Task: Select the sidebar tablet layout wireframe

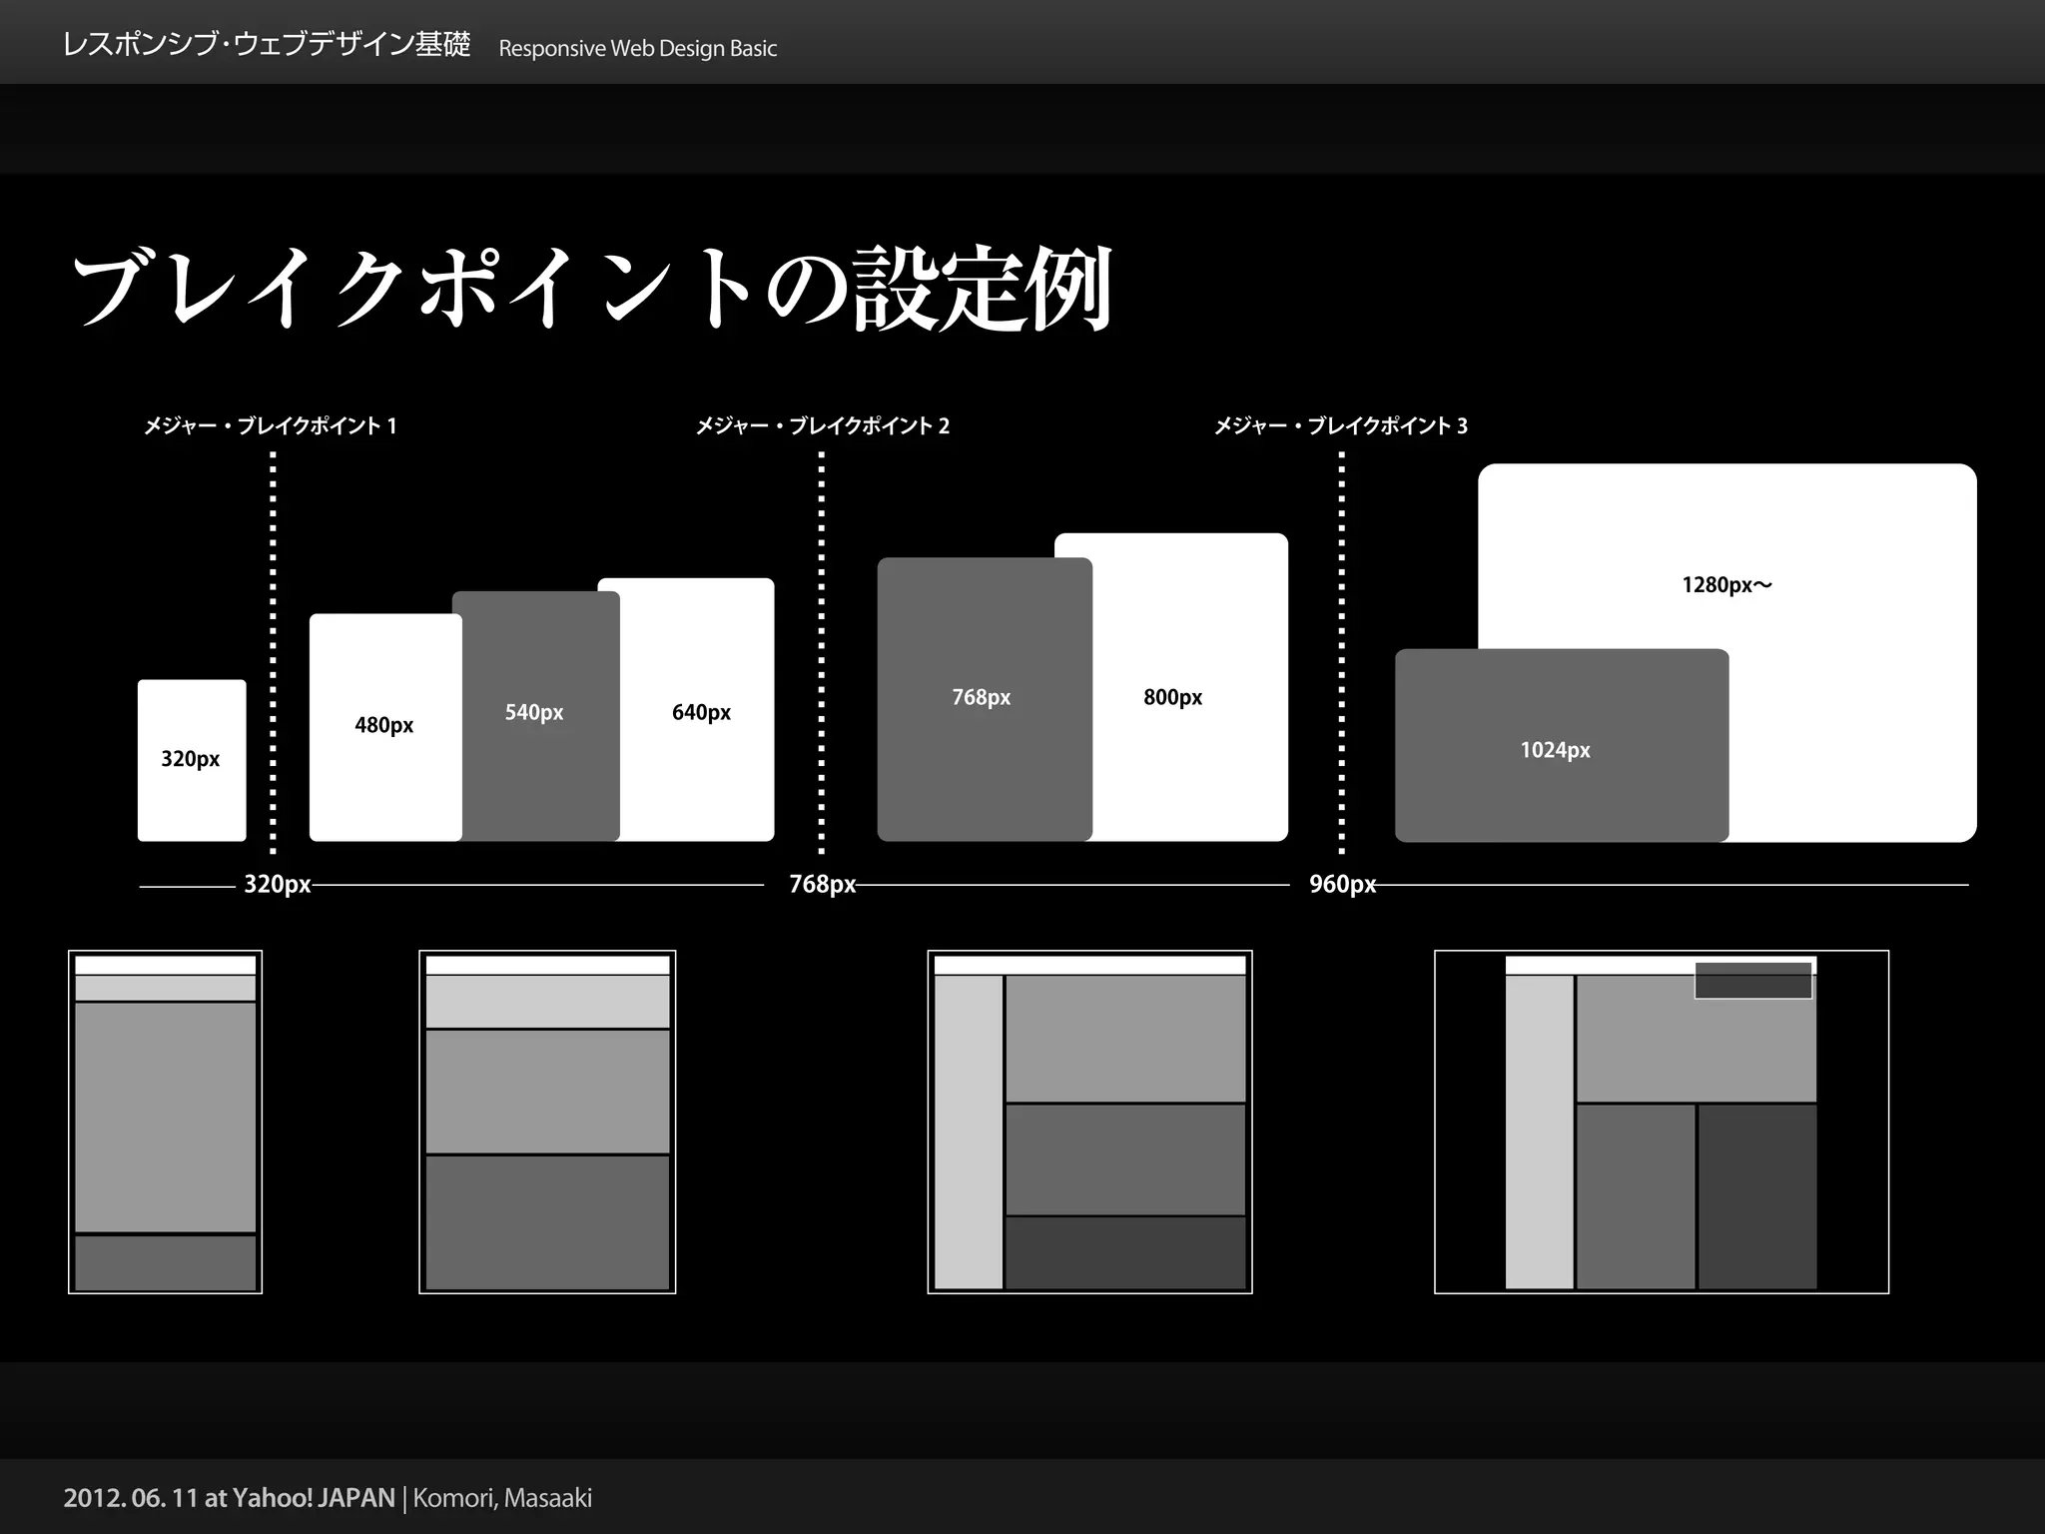Action: 1089,1123
